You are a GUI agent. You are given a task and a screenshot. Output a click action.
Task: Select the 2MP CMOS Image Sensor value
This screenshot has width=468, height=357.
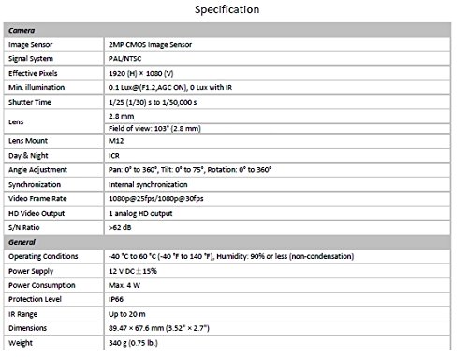coord(150,45)
